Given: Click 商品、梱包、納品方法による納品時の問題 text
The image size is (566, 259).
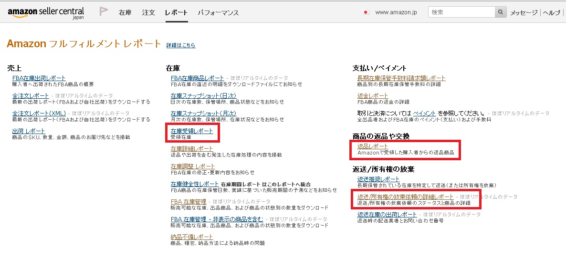Looking at the screenshot, I should (x=218, y=243).
